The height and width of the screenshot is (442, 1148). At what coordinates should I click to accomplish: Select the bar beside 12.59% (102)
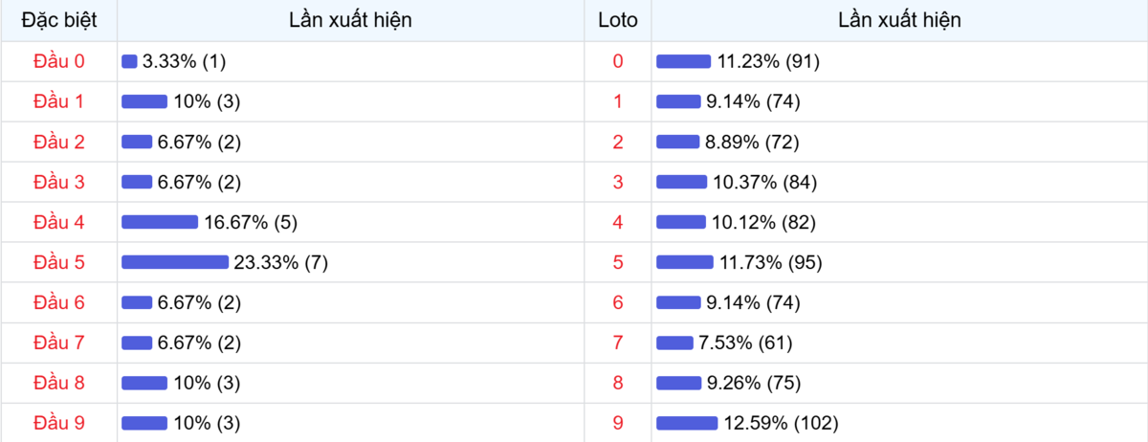[x=687, y=423]
